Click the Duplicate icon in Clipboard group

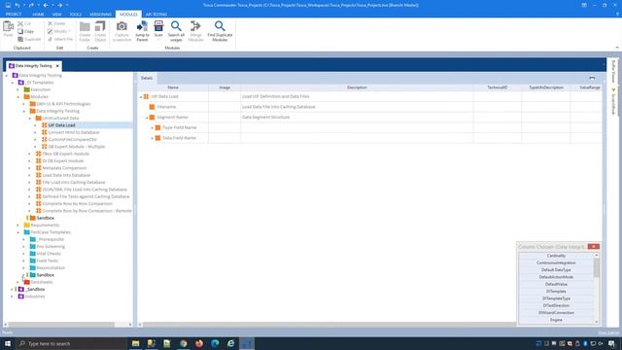20,39
